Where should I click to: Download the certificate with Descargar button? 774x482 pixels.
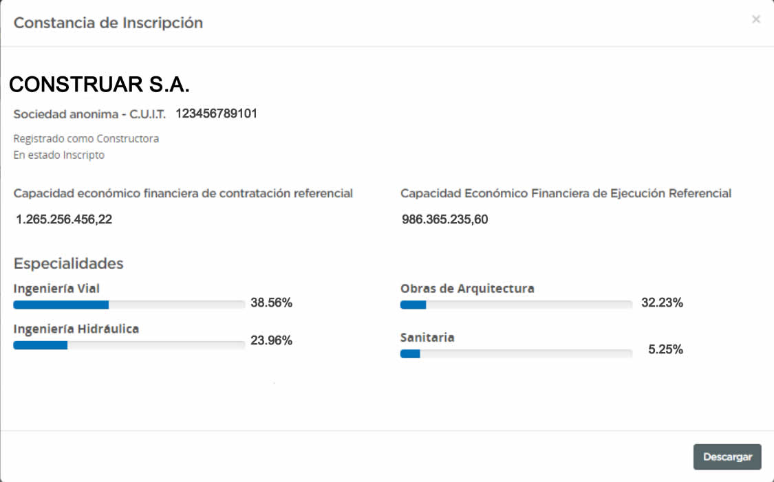coord(727,457)
